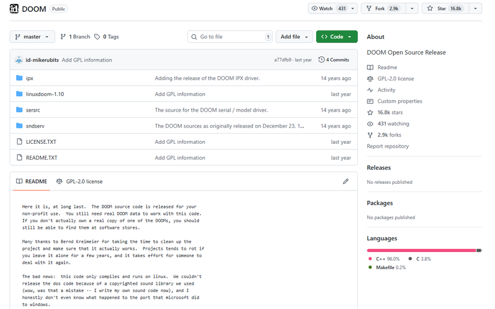Image resolution: width=495 pixels, height=309 pixels.
Task: Open the Add file dropdown
Action: pyautogui.click(x=294, y=37)
